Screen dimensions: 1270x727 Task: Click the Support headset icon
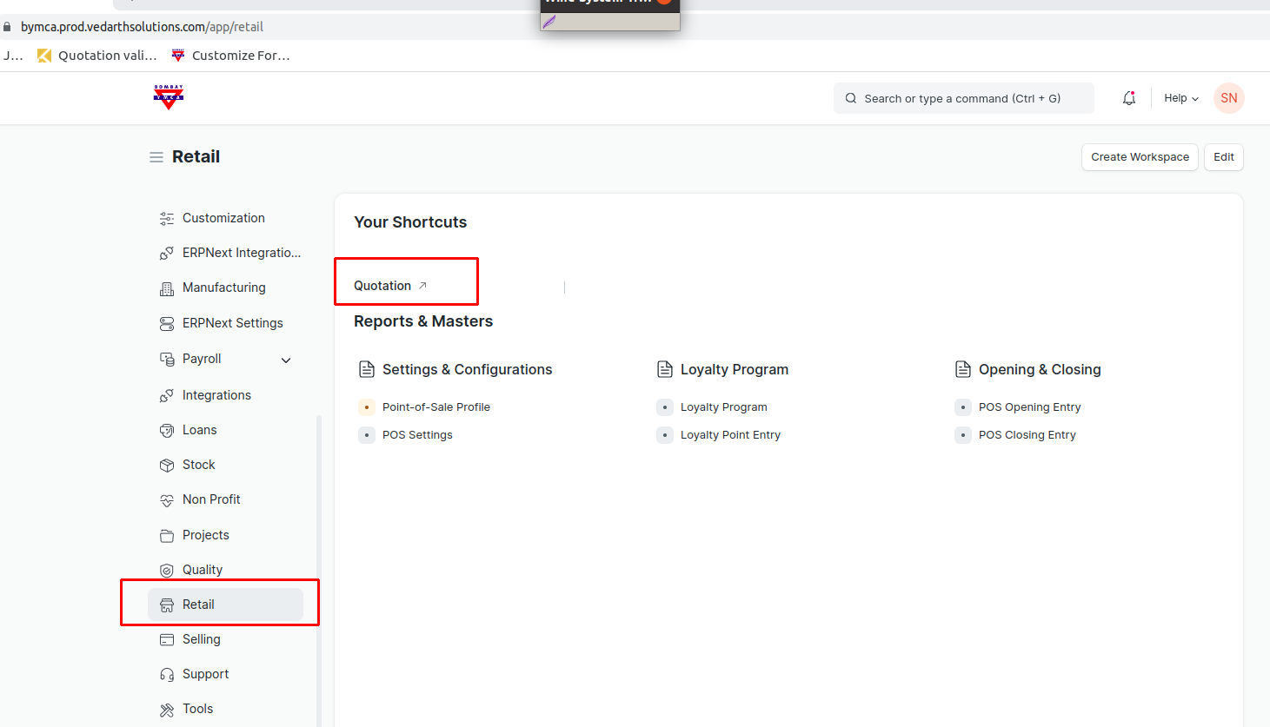[167, 675]
